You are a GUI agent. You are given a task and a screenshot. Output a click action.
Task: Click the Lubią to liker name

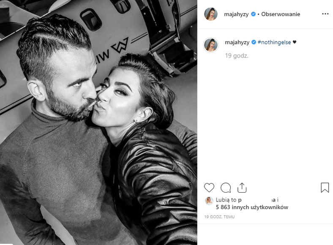tap(257, 200)
